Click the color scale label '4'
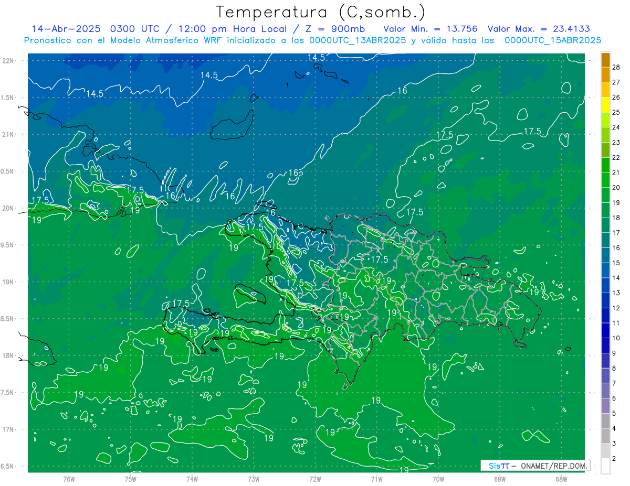Image resolution: width=630 pixels, height=486 pixels. 614,428
